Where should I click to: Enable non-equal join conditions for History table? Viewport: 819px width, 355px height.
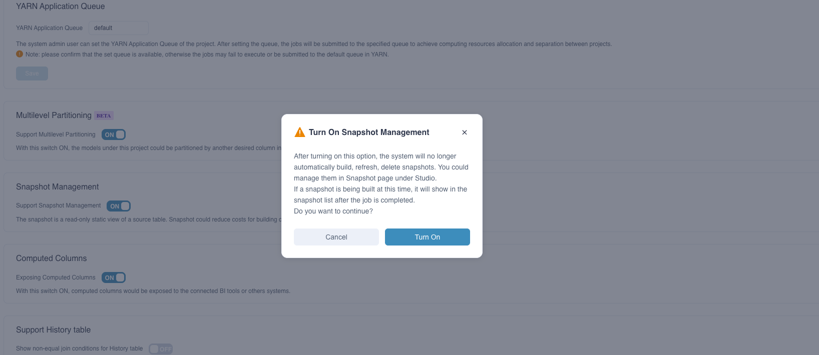161,349
